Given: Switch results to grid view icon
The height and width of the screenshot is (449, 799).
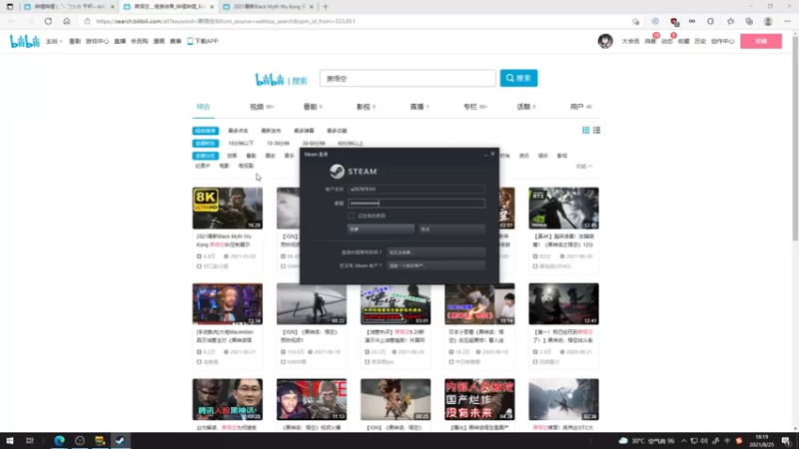Looking at the screenshot, I should [585, 131].
